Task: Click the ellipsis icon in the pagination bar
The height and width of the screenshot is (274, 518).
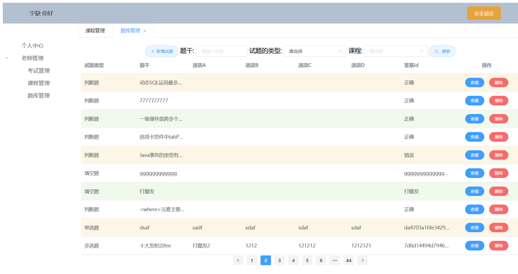Action: pyautogui.click(x=335, y=260)
